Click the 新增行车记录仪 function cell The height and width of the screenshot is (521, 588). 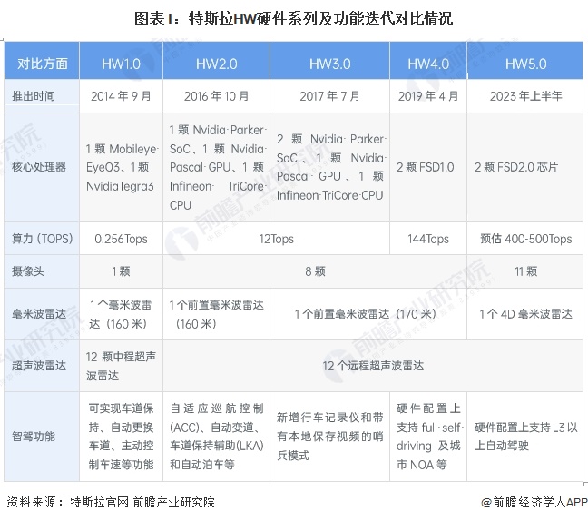click(x=329, y=437)
